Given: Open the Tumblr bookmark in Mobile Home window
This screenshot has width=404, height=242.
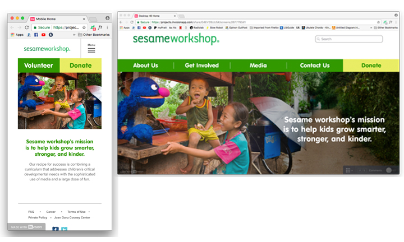Looking at the screenshot, I should tap(50, 35).
